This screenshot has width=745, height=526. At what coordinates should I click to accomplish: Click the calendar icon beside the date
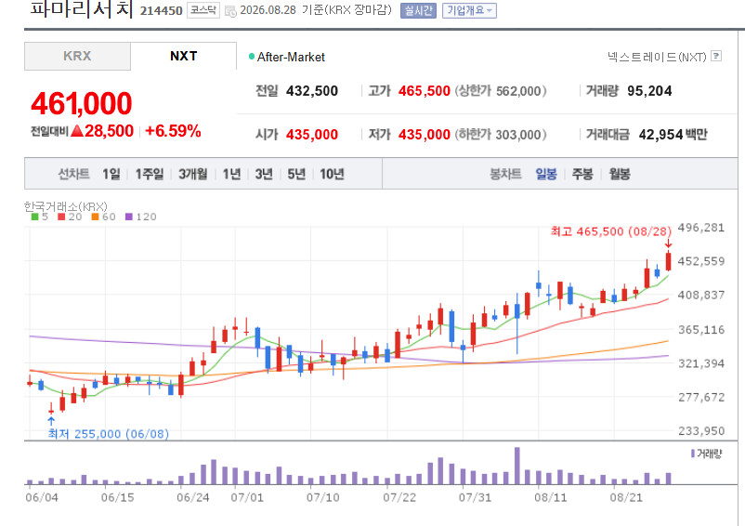[x=230, y=11]
